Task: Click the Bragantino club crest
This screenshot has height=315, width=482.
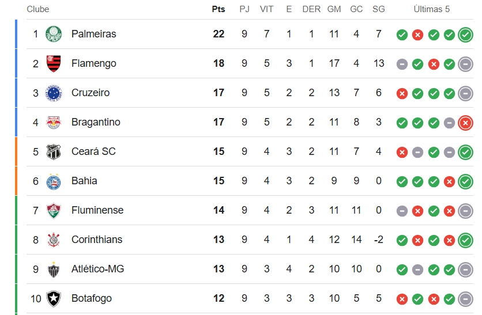Action: pos(54,122)
